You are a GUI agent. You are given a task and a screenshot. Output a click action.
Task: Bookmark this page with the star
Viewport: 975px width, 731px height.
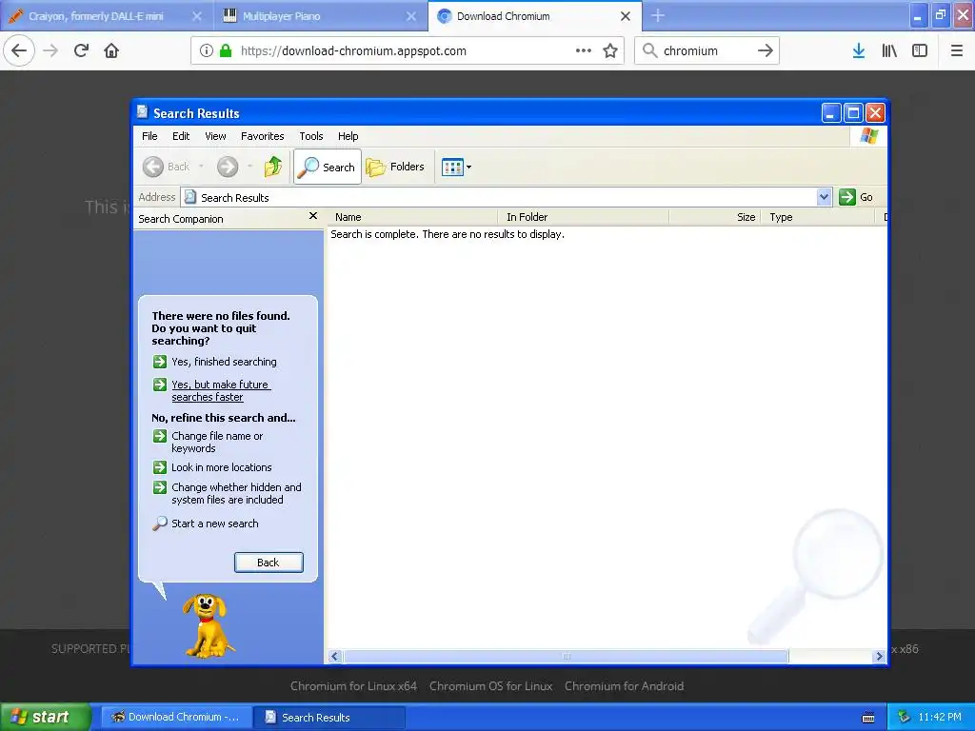tap(610, 50)
